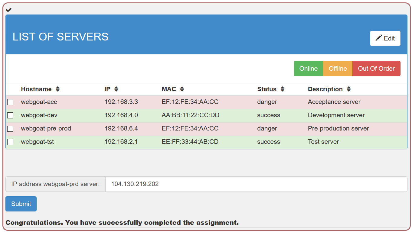The height and width of the screenshot is (232, 412).
Task: Click success status in webgoat-dev row
Action: click(x=269, y=115)
